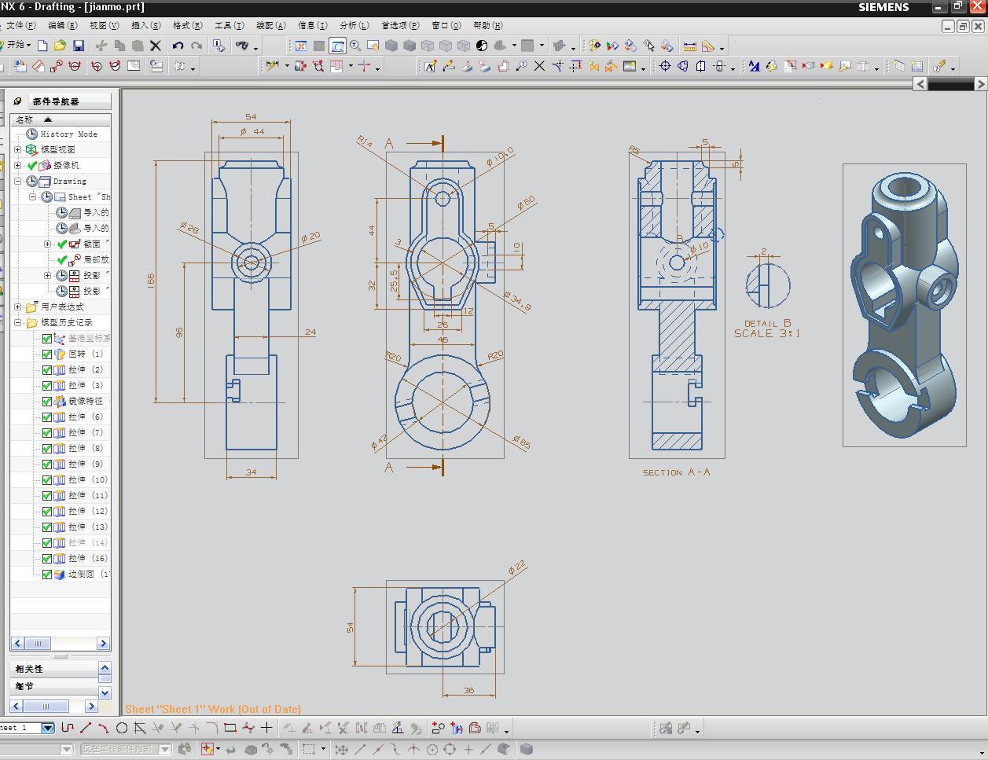Select the sketch Circle tool
The width and height of the screenshot is (988, 760).
click(122, 728)
